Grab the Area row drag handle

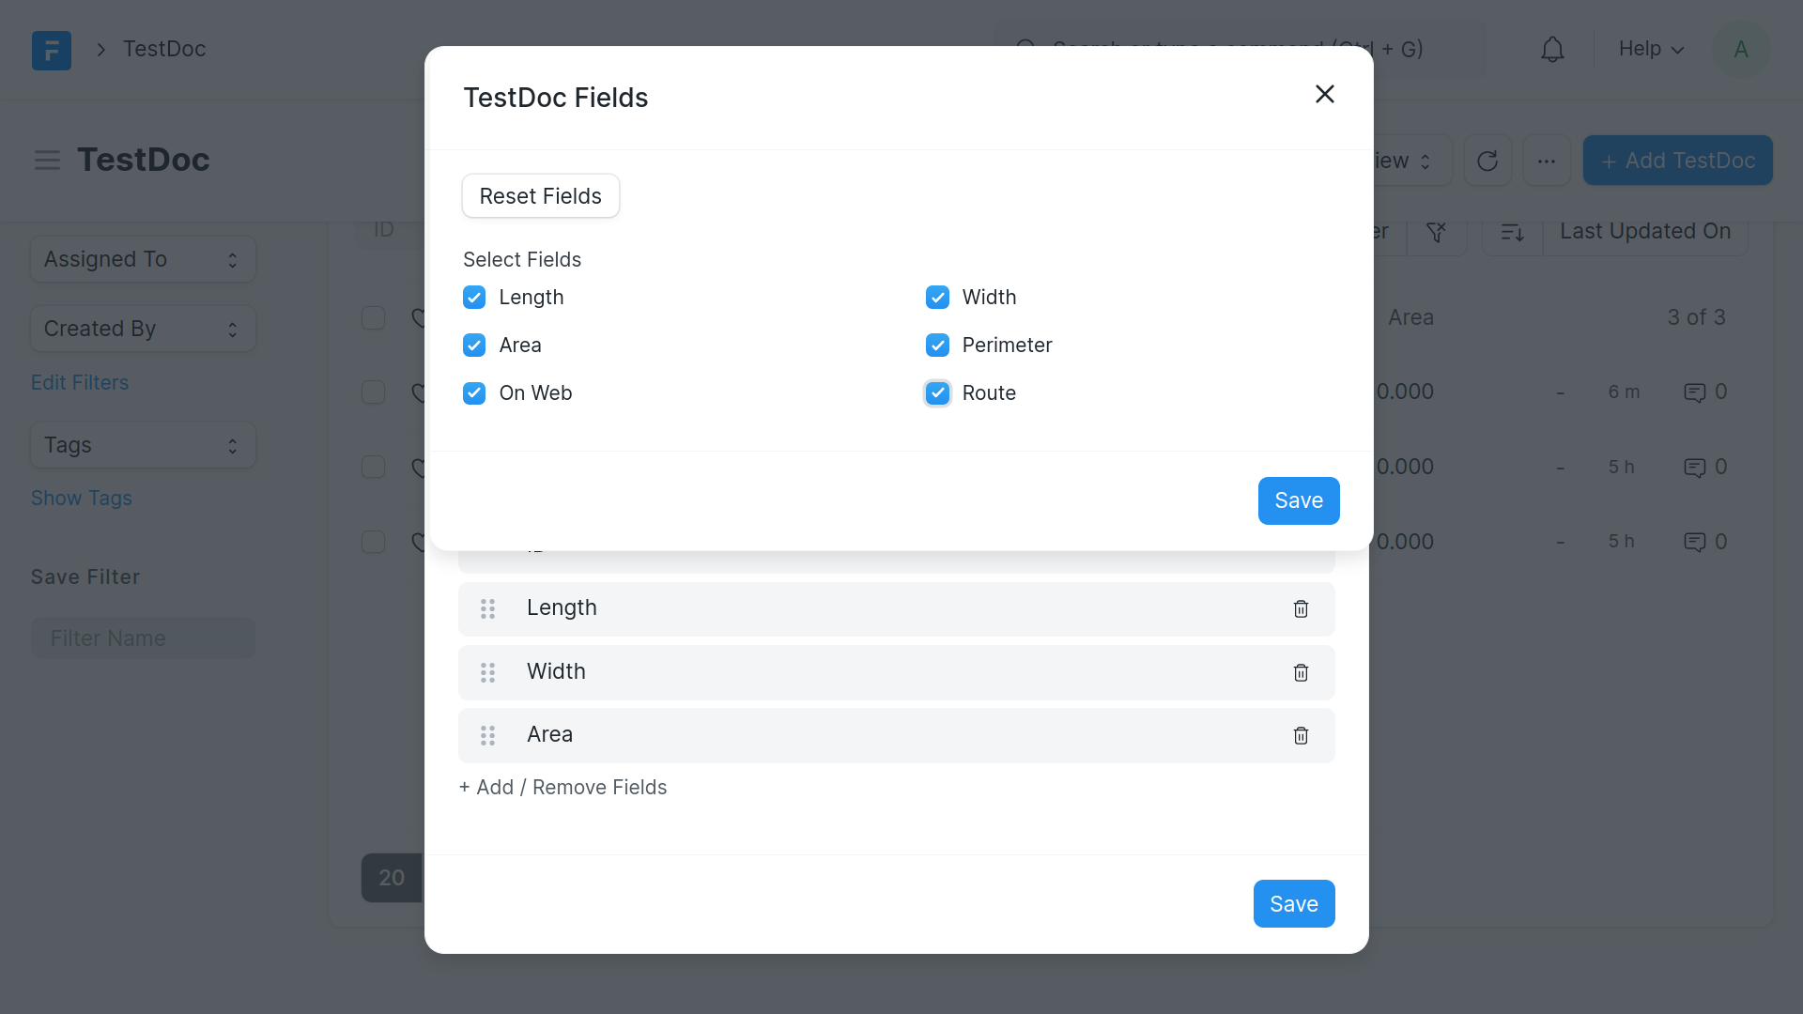487,736
